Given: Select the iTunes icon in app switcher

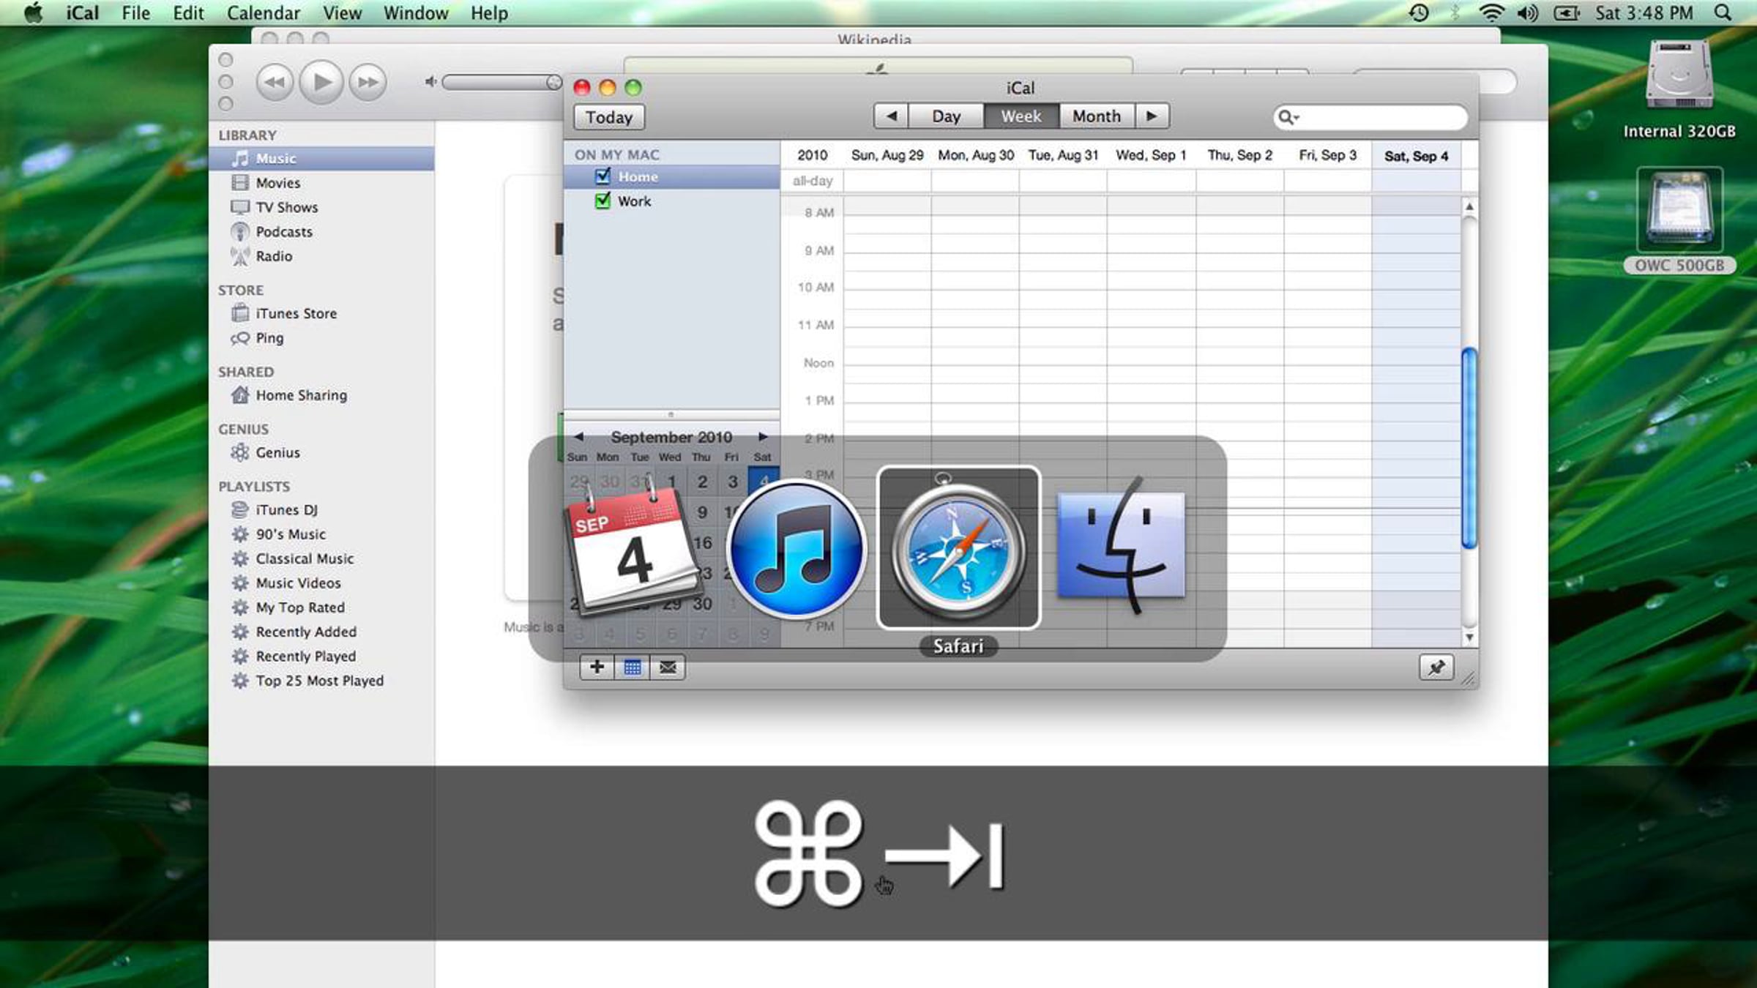Looking at the screenshot, I should tap(797, 549).
